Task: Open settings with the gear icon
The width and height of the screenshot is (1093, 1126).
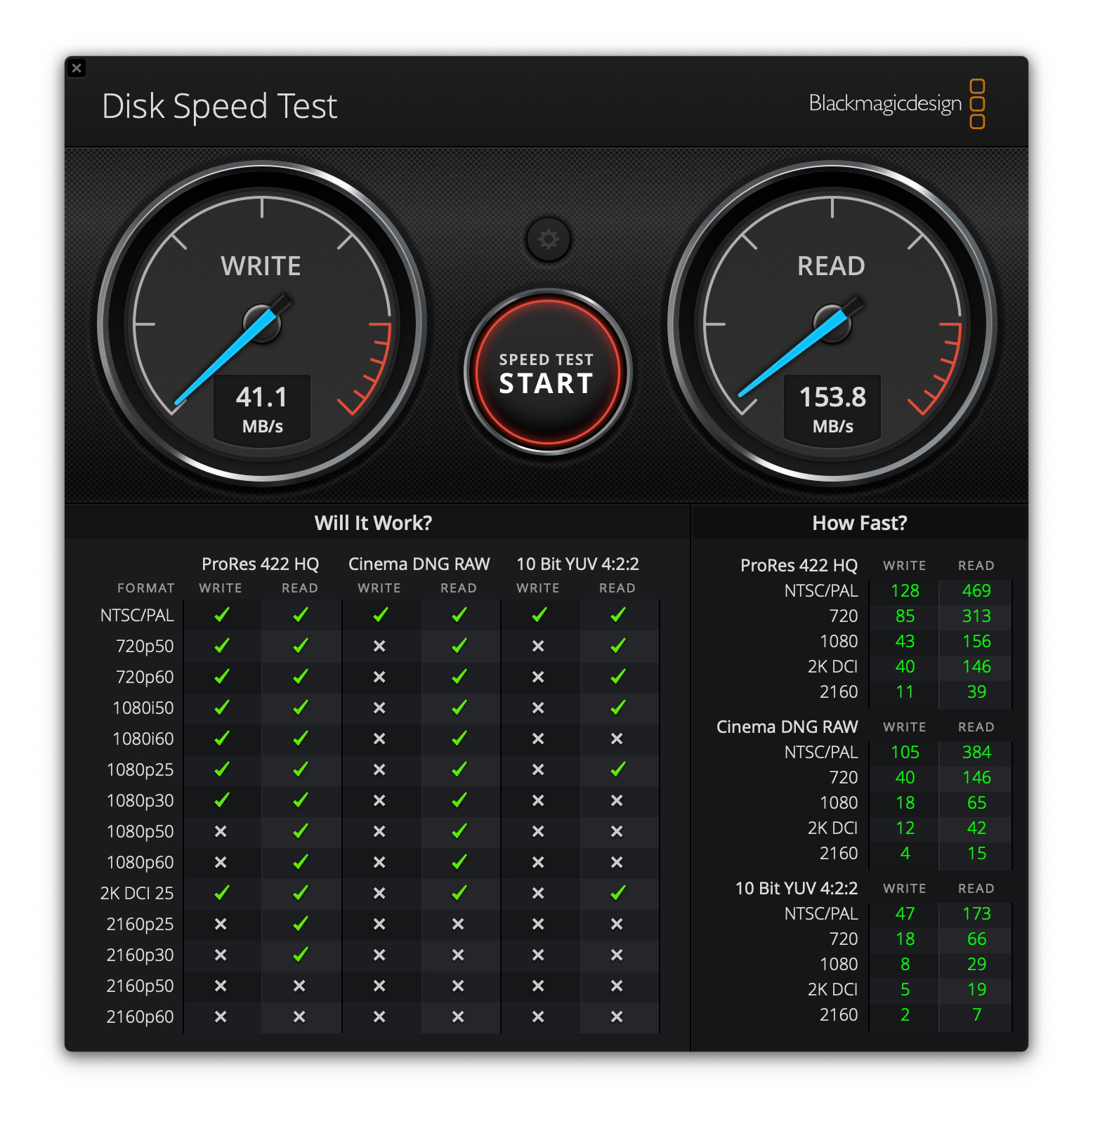Action: pyautogui.click(x=548, y=239)
